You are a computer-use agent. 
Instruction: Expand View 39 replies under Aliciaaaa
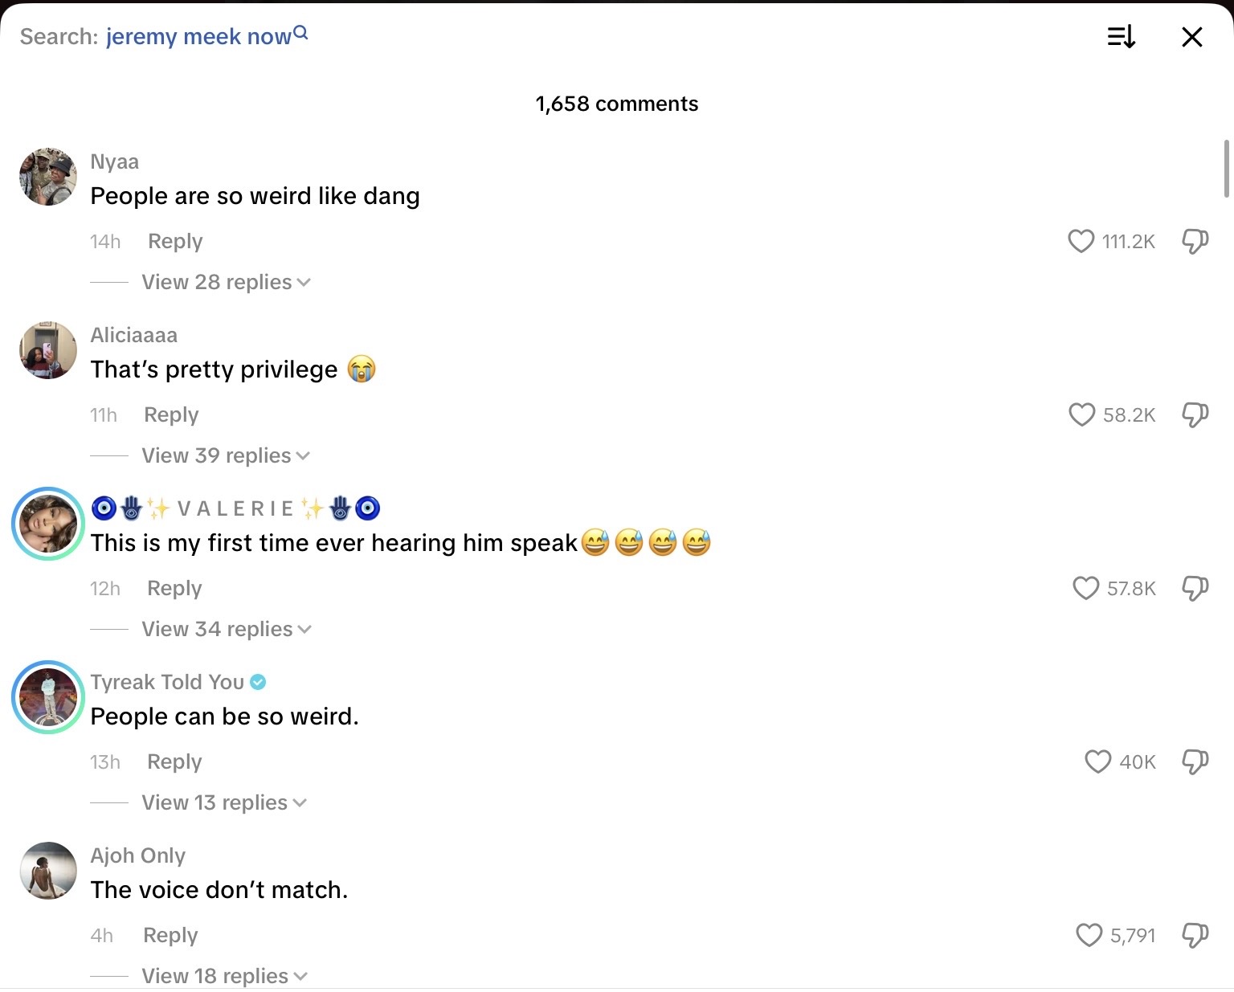tap(225, 455)
